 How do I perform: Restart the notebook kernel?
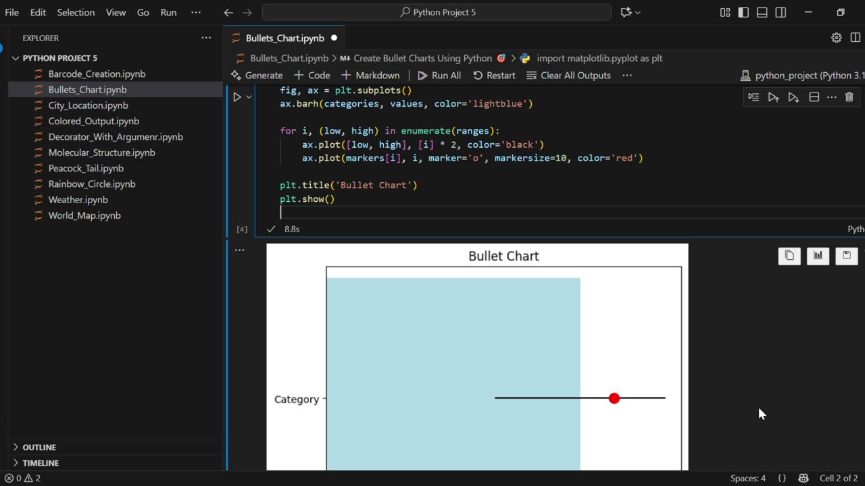click(x=494, y=75)
